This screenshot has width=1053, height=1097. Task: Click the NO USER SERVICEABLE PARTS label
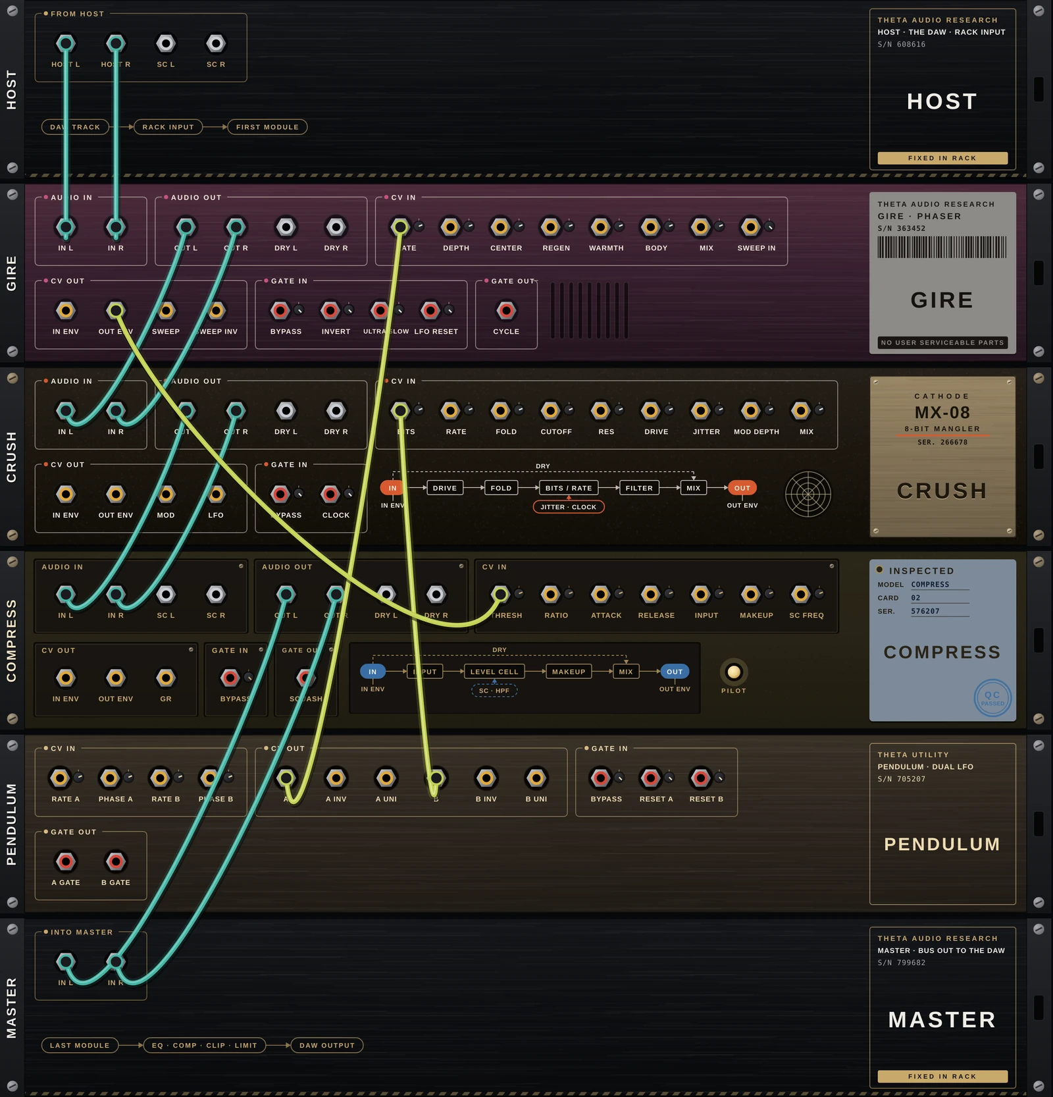pos(942,342)
